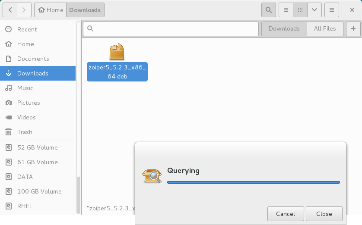This screenshot has width=362, height=225.
Task: Click the back navigation arrow
Action: coord(10,9)
